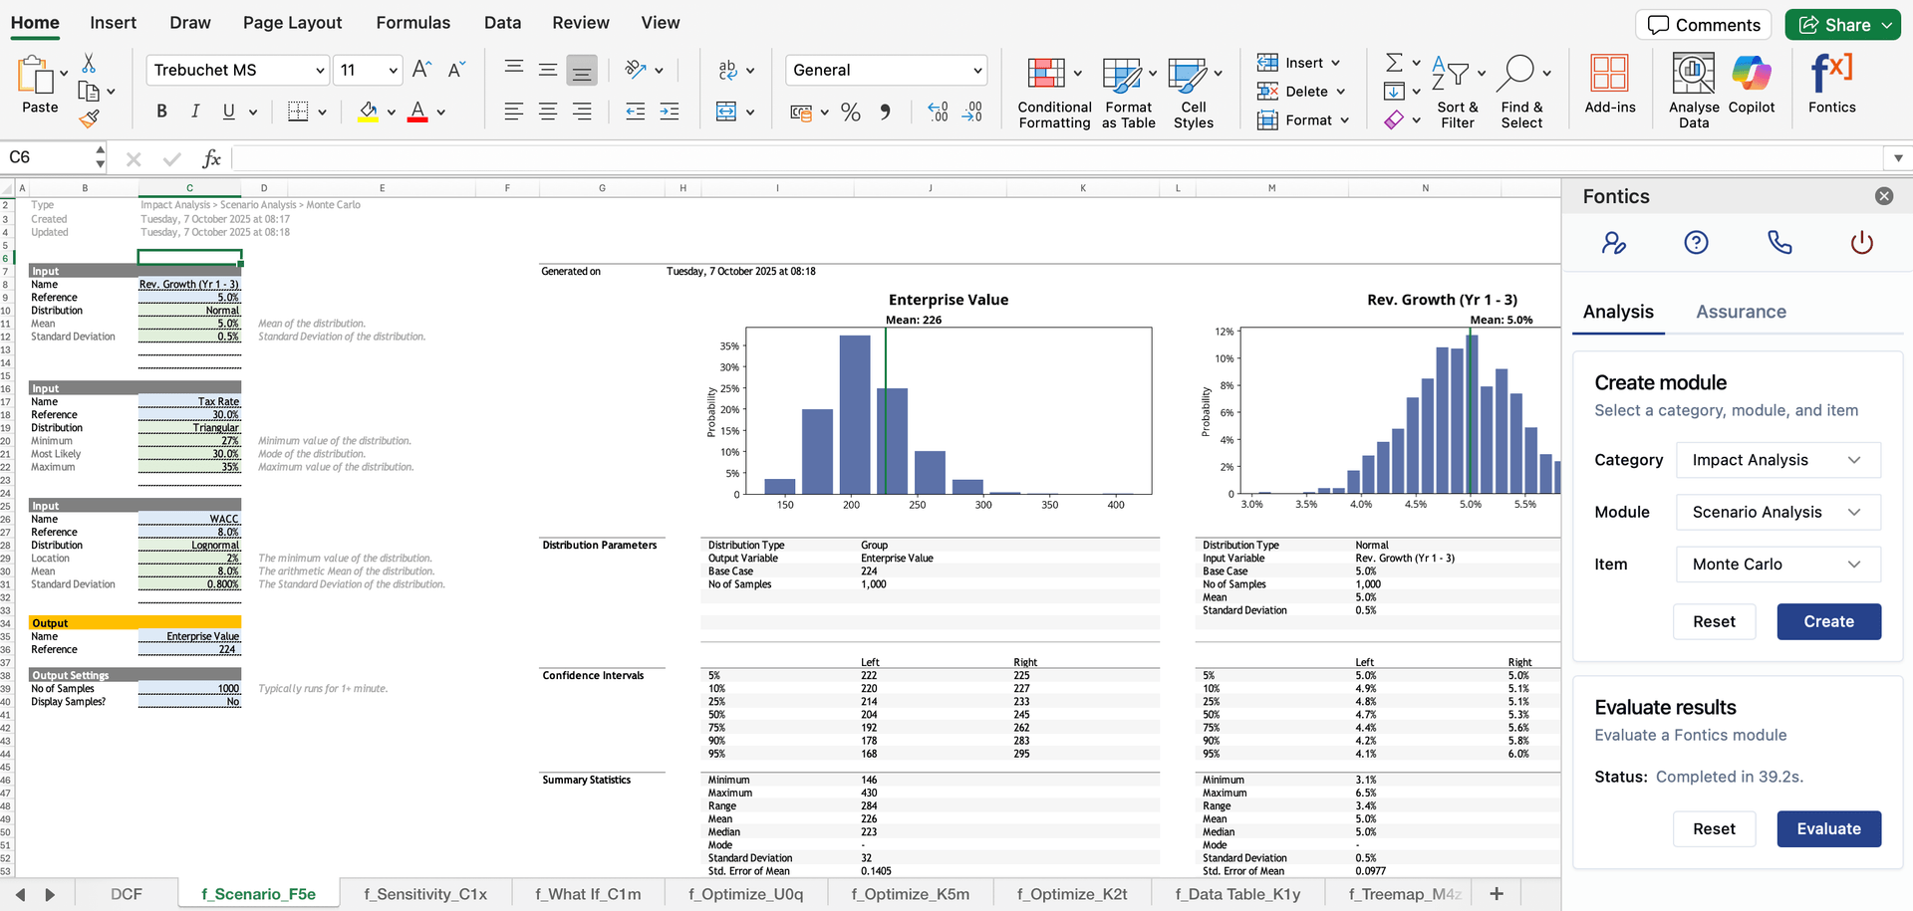Select the DCF sheet tab

tap(126, 893)
